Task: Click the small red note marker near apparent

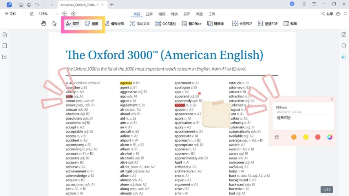Action: tap(199, 93)
